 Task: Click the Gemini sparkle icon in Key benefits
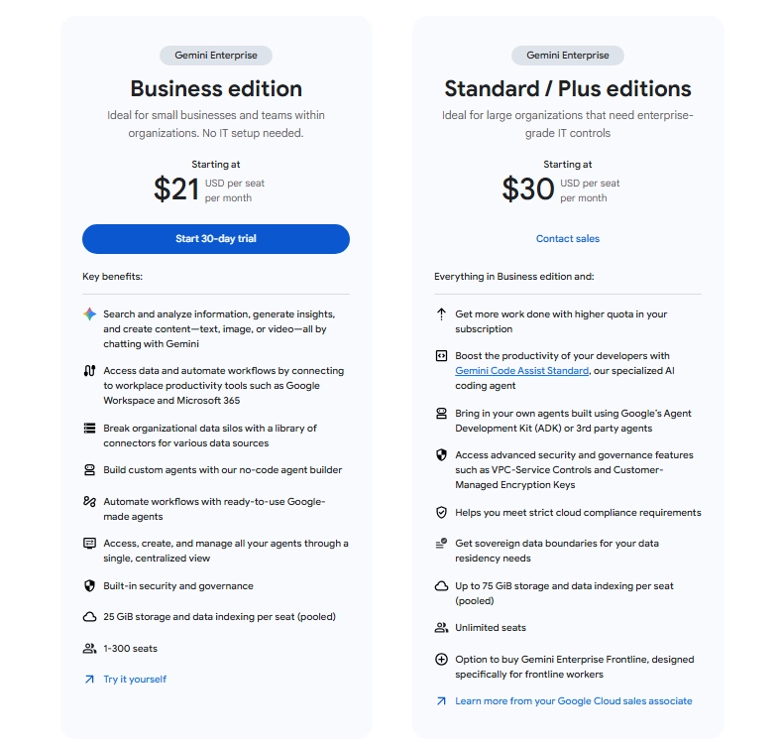89,313
